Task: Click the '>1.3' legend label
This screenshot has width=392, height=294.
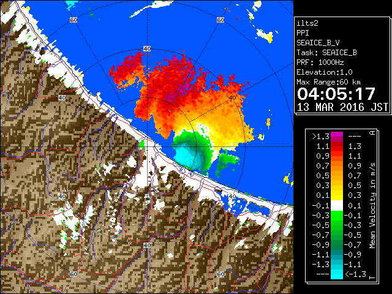Action: coord(321,137)
